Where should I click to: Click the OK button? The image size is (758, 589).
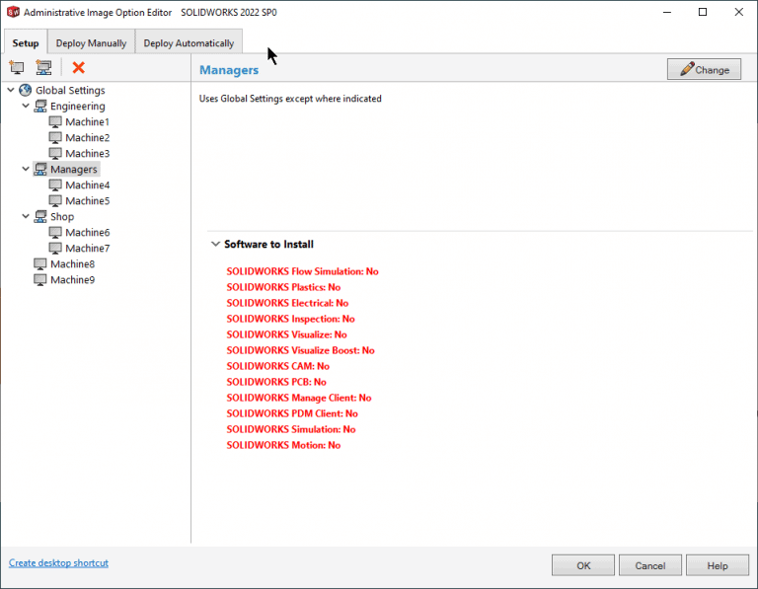[x=583, y=565]
